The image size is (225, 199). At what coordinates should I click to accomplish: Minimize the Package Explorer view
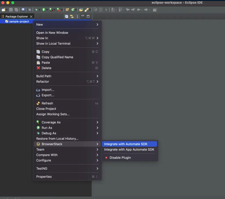pyautogui.click(x=83, y=16)
